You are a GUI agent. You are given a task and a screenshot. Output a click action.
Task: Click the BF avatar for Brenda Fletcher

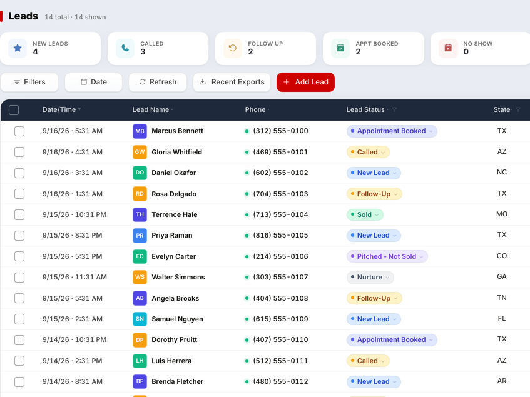140,382
